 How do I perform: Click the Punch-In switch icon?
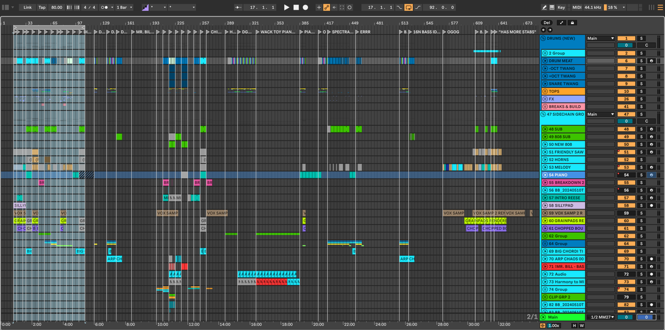pos(400,8)
